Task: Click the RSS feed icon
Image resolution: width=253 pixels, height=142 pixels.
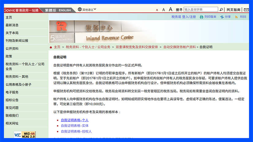Action: point(236,17)
